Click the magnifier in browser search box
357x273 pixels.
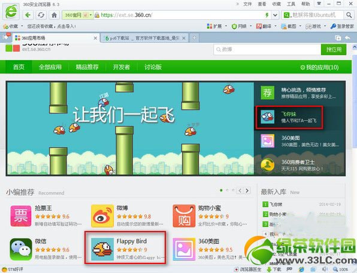(x=349, y=15)
